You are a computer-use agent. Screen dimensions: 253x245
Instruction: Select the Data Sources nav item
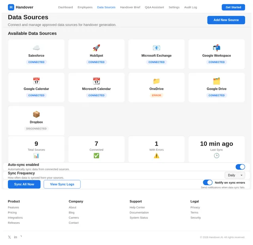coord(106,7)
